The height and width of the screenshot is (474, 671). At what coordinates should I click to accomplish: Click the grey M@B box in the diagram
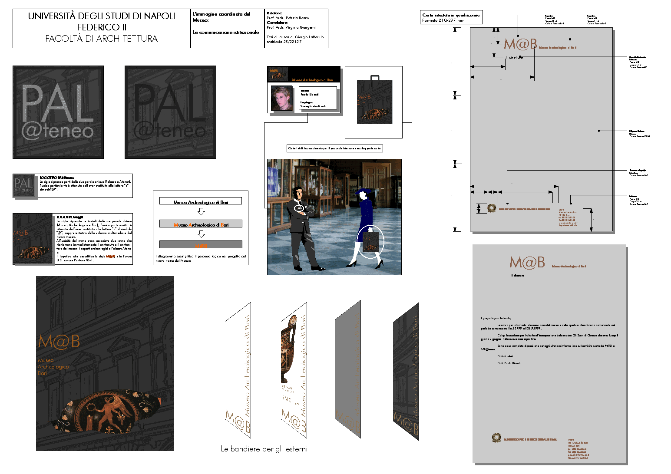click(201, 245)
